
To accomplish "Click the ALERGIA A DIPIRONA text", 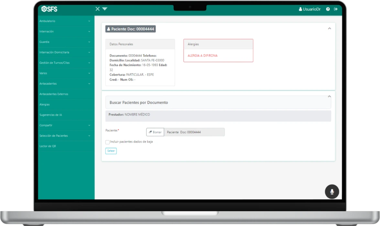I will [202, 56].
